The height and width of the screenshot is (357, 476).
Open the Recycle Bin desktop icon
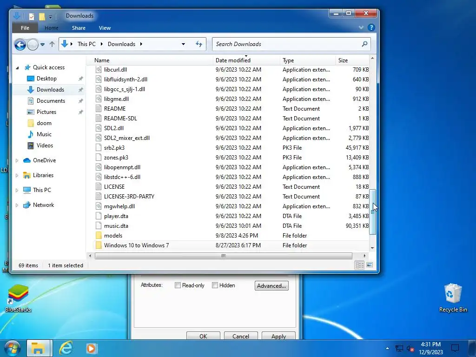453,298
